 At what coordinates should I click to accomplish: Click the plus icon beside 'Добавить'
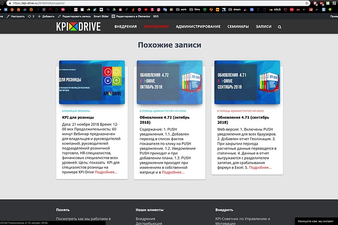click(x=39, y=16)
